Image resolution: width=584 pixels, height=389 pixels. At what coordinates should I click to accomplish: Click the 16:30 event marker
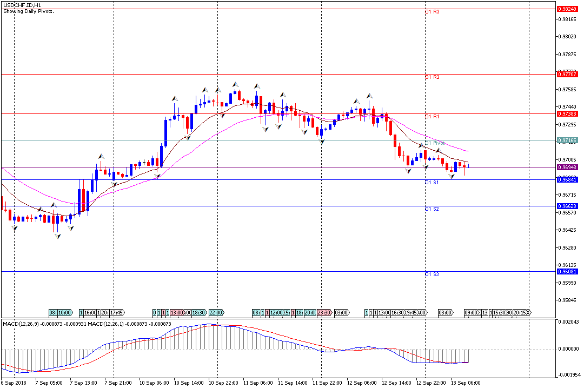coord(397,313)
